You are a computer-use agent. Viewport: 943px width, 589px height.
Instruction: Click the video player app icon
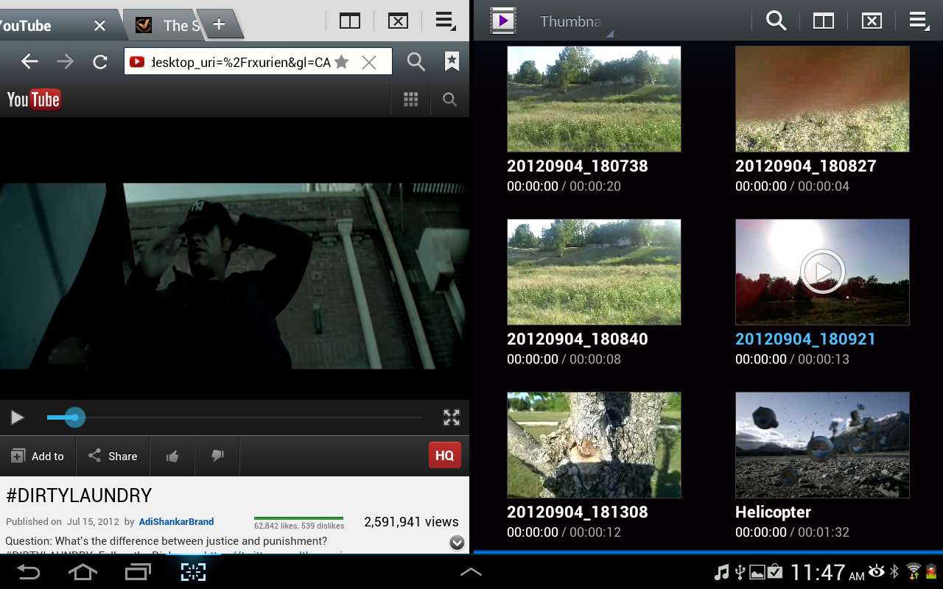(x=503, y=21)
